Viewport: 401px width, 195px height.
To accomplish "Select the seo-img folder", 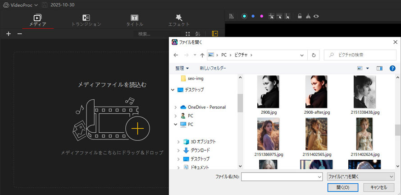I will coord(192,79).
